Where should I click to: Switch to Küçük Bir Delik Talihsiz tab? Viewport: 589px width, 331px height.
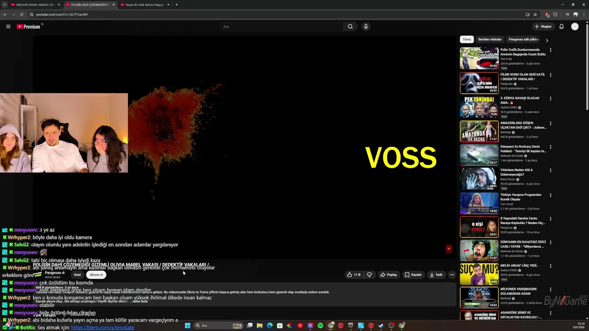click(x=144, y=5)
